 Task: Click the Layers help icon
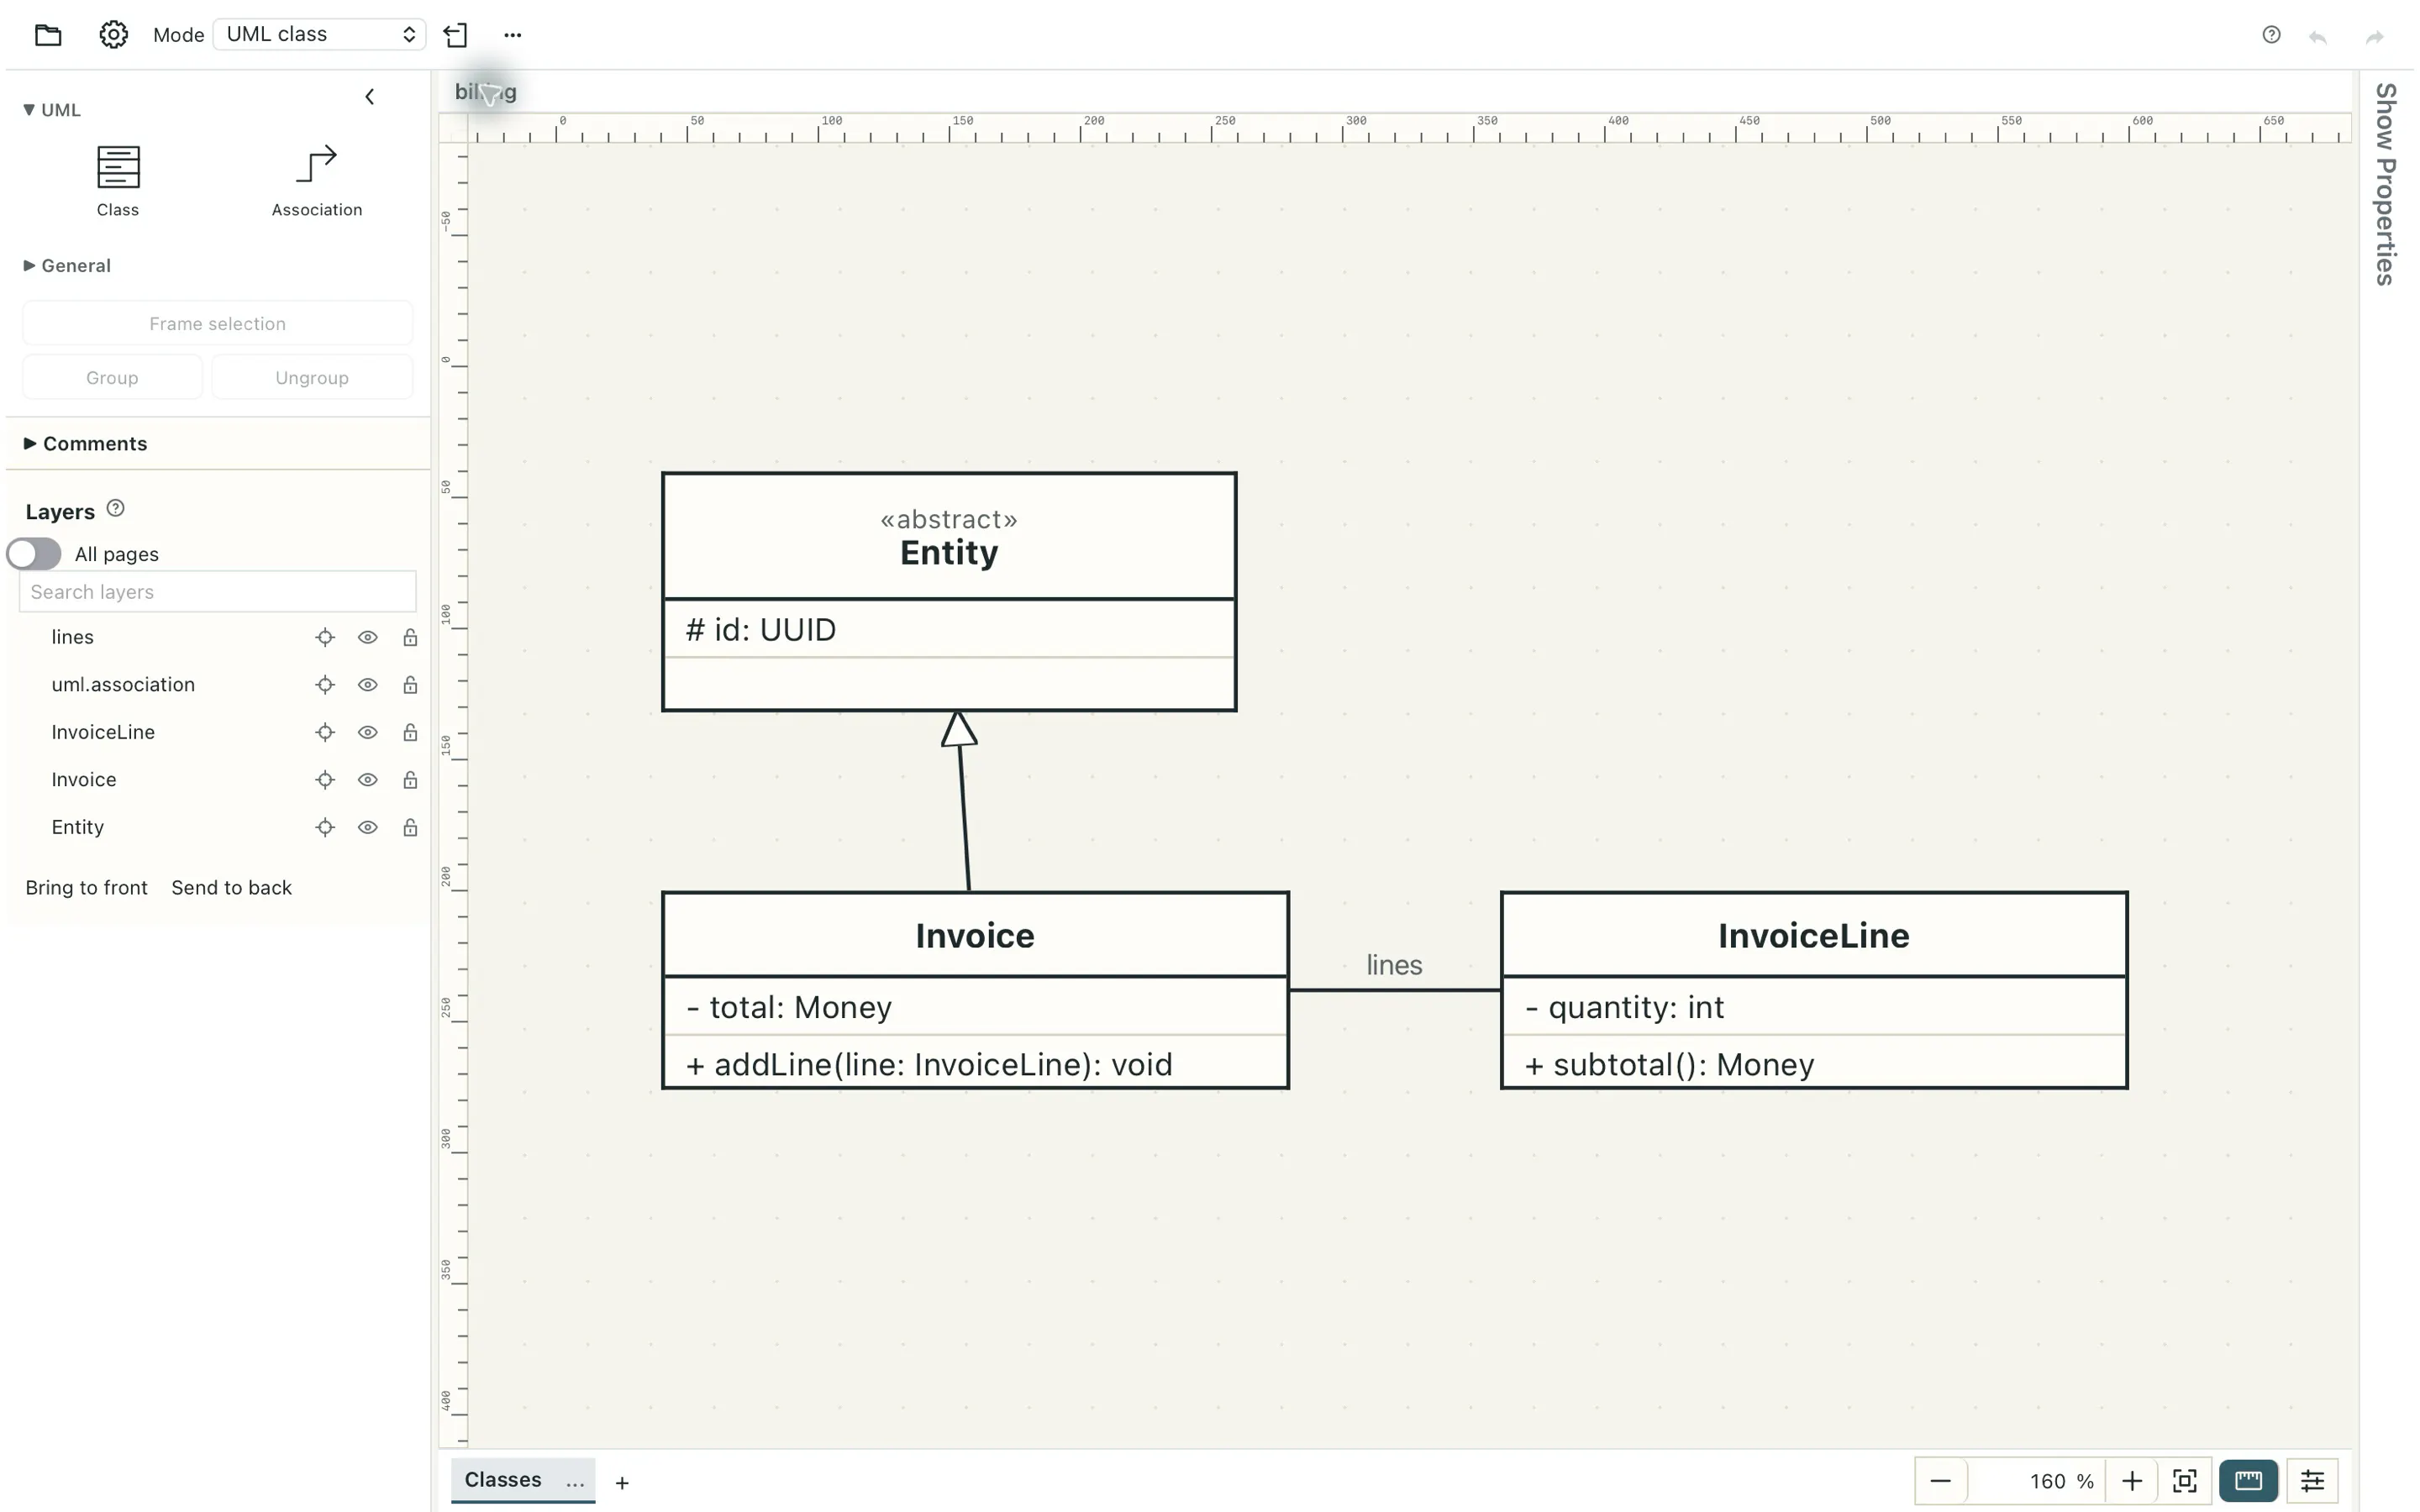[116, 508]
